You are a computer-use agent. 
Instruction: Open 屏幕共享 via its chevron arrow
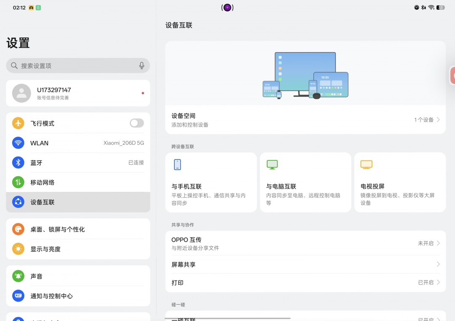click(x=438, y=264)
